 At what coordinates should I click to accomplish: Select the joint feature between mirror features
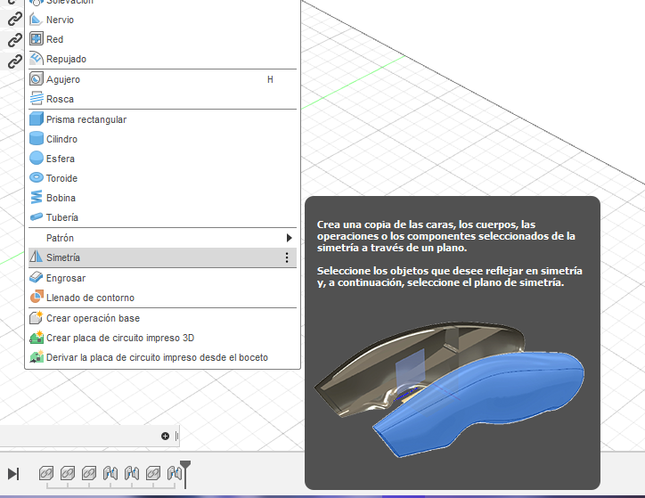[153, 473]
